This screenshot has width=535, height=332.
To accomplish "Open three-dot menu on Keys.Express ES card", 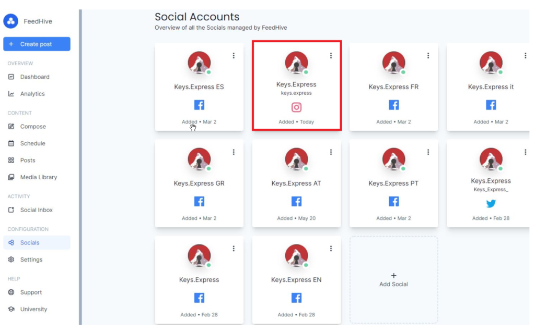I will 234,56.
